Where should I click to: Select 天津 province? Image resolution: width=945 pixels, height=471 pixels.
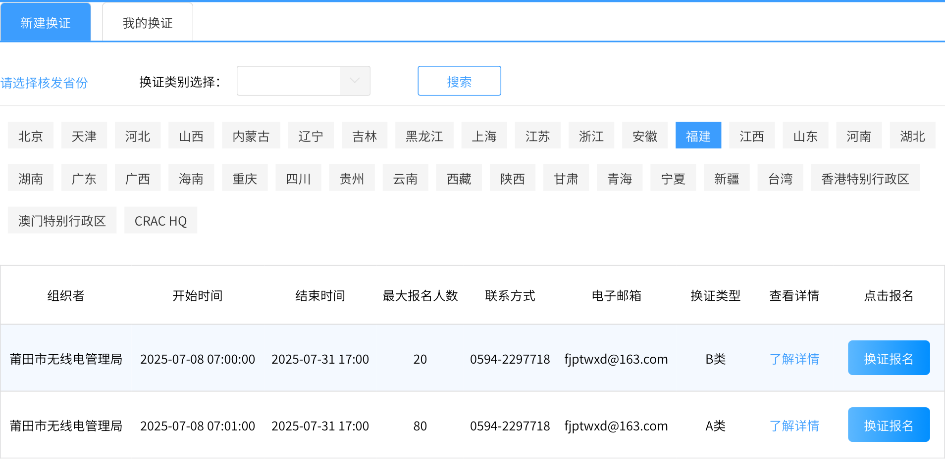[x=84, y=135]
